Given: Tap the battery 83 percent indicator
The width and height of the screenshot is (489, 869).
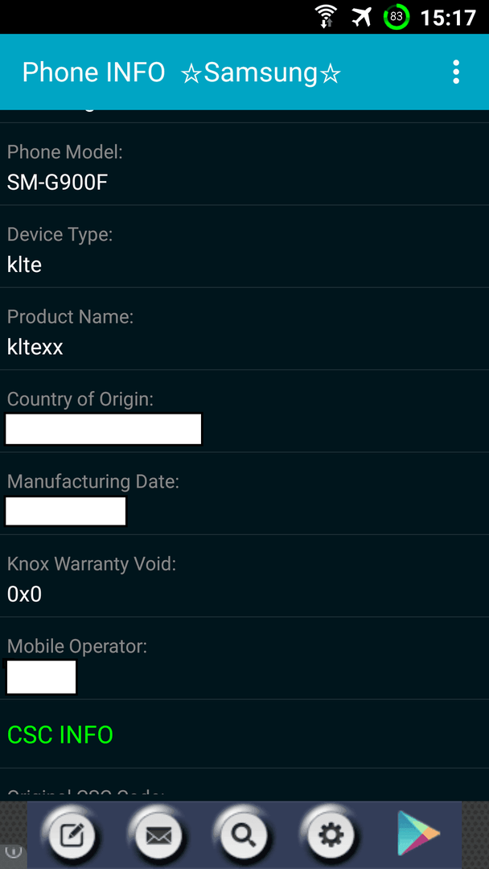Looking at the screenshot, I should (397, 17).
